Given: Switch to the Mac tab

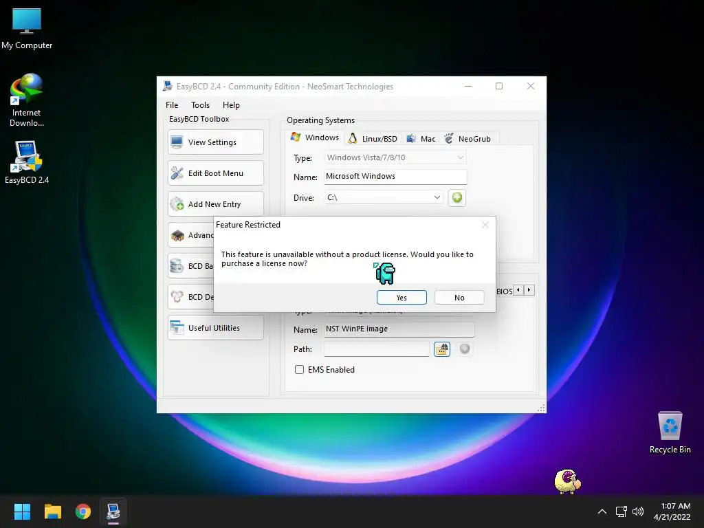Looking at the screenshot, I should click(x=421, y=139).
